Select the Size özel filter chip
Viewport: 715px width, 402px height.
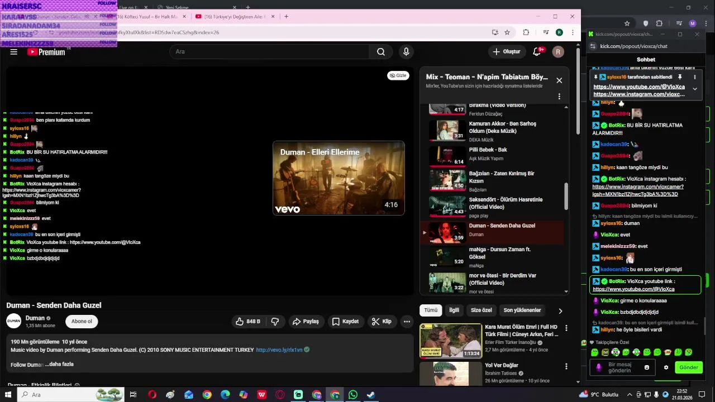coord(482,310)
